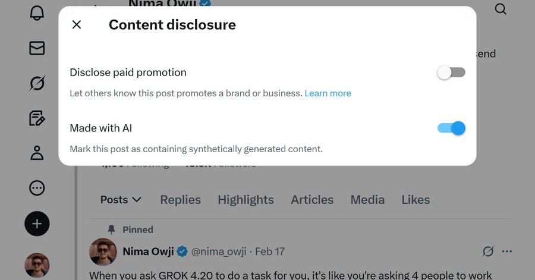The width and height of the screenshot is (535, 280).
Task: Open Notifications bell in sidebar
Action: 37,12
